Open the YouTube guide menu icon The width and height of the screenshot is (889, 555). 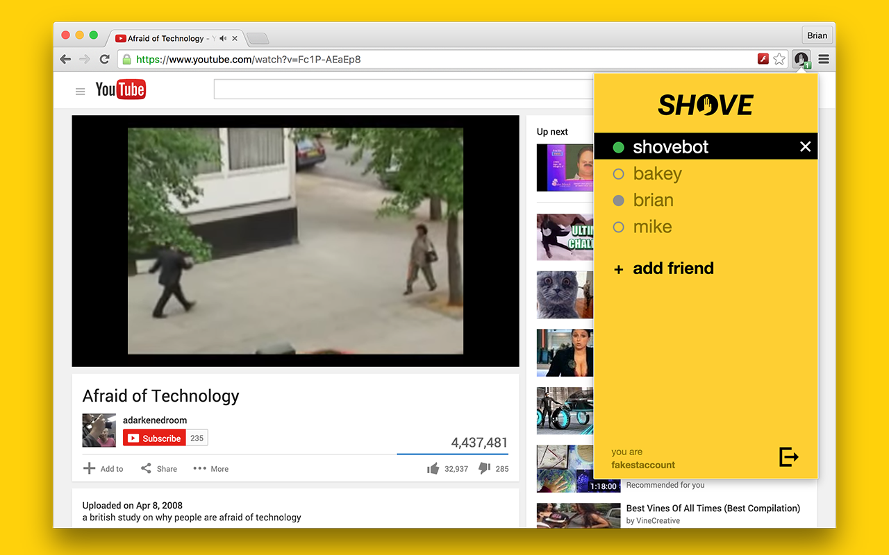(x=81, y=91)
